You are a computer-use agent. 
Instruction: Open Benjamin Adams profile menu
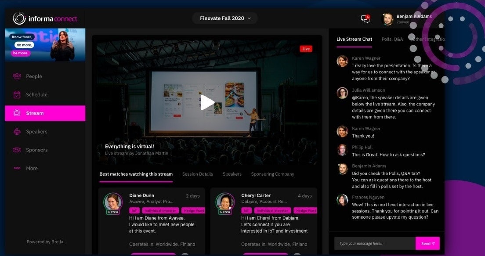pos(406,19)
